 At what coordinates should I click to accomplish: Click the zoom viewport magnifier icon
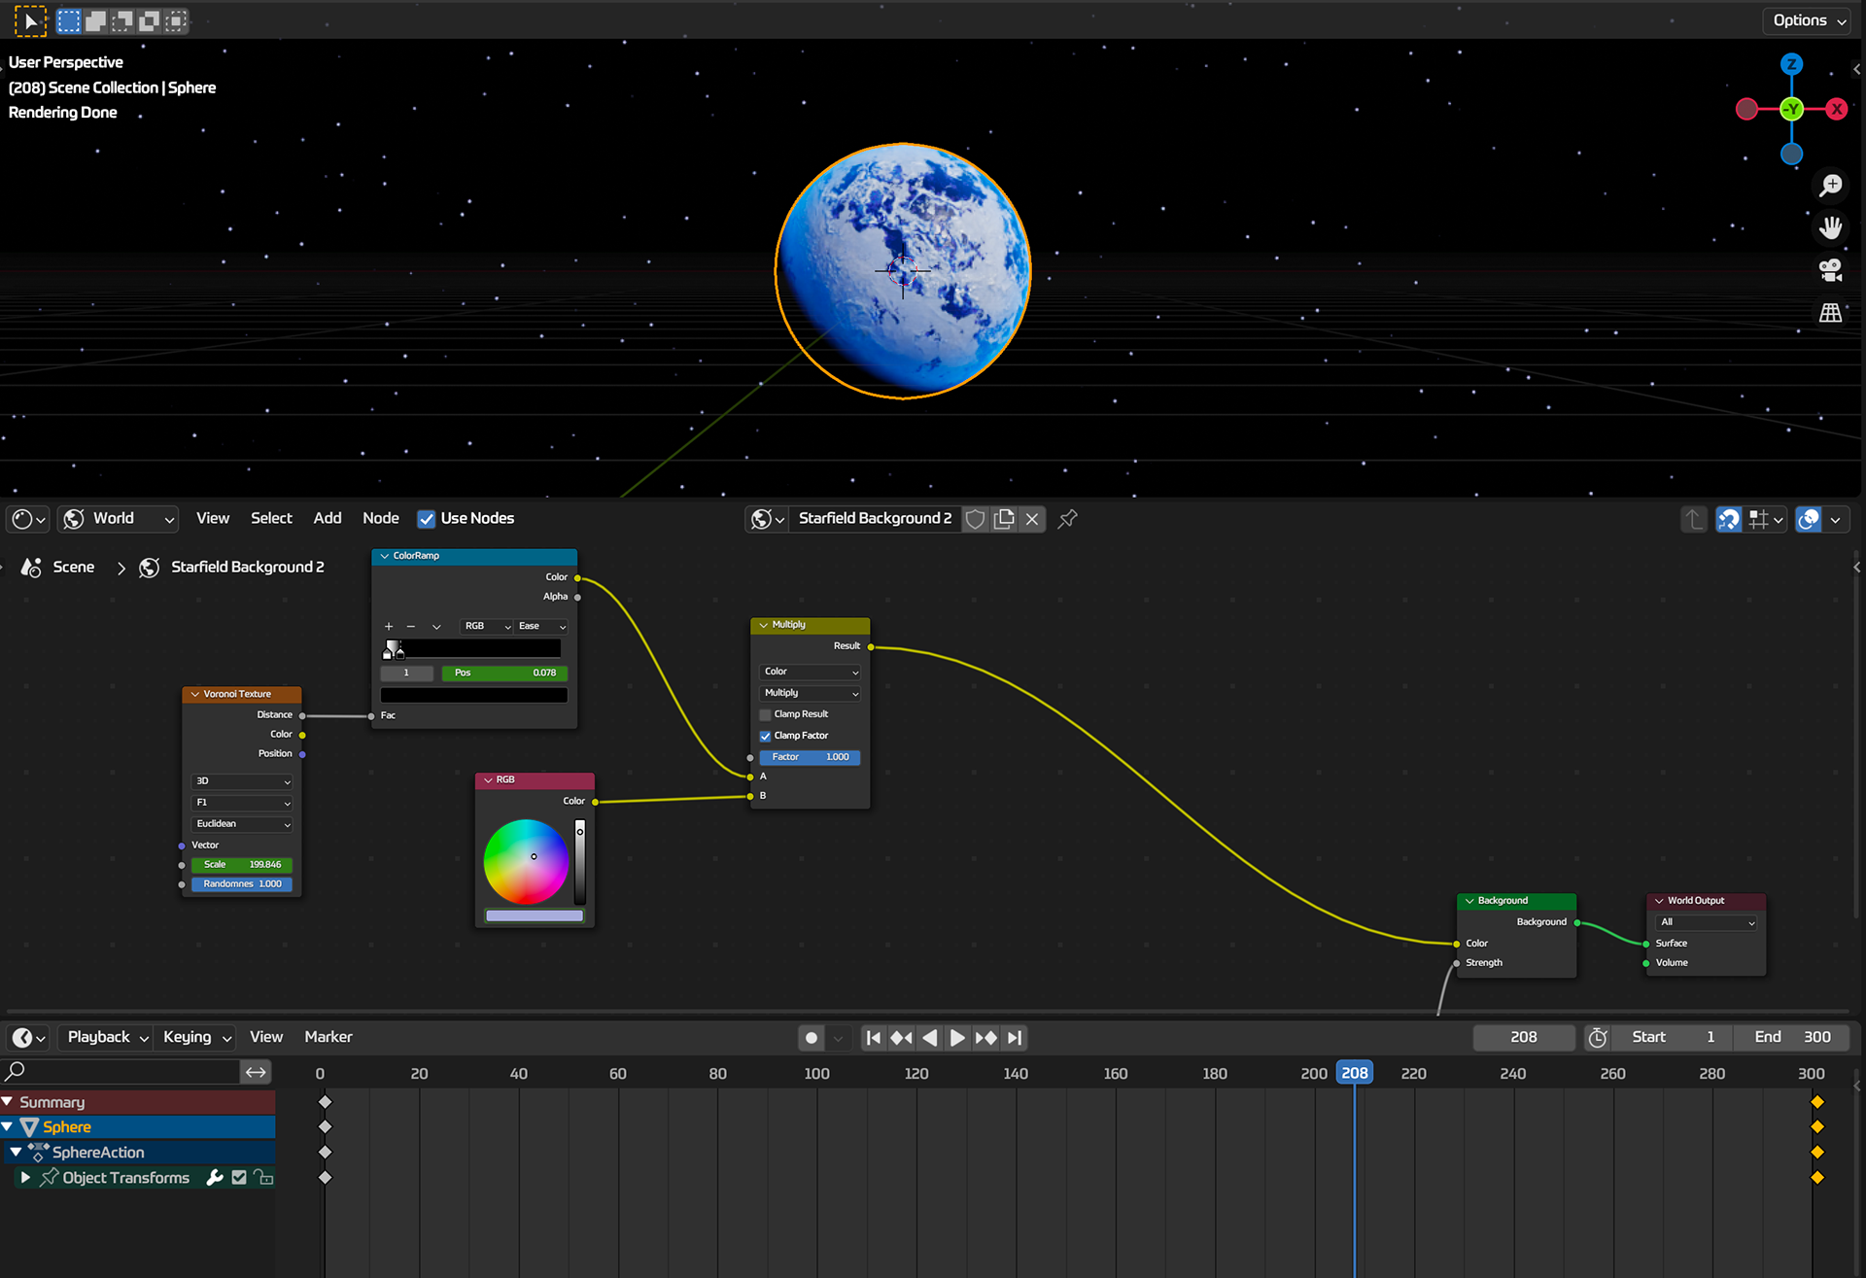1831,185
